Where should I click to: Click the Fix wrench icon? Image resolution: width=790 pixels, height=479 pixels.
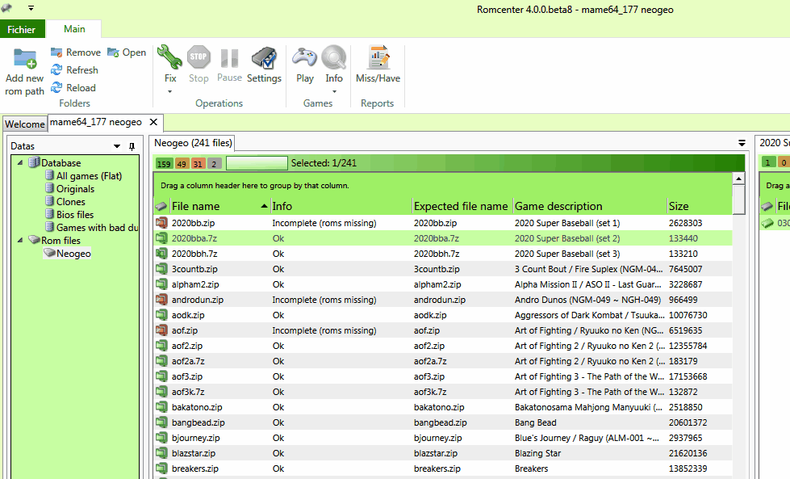coord(170,58)
